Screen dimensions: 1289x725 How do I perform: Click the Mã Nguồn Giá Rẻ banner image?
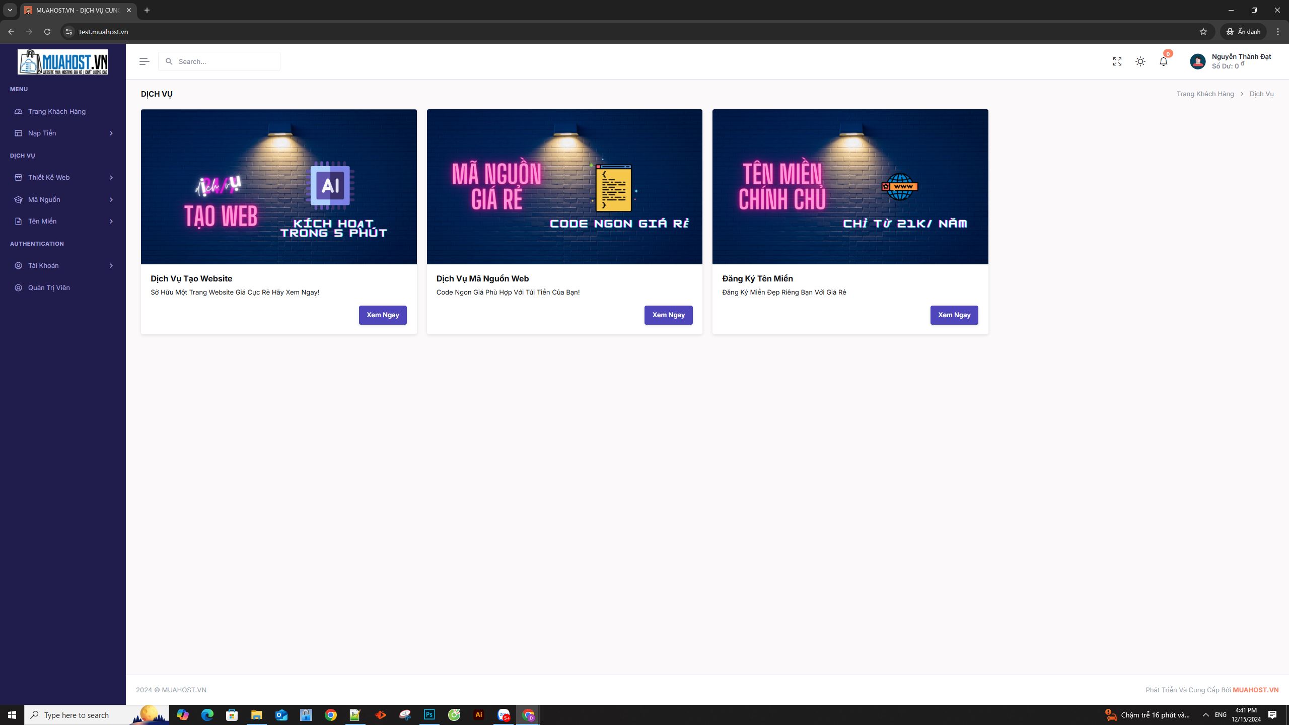[564, 186]
